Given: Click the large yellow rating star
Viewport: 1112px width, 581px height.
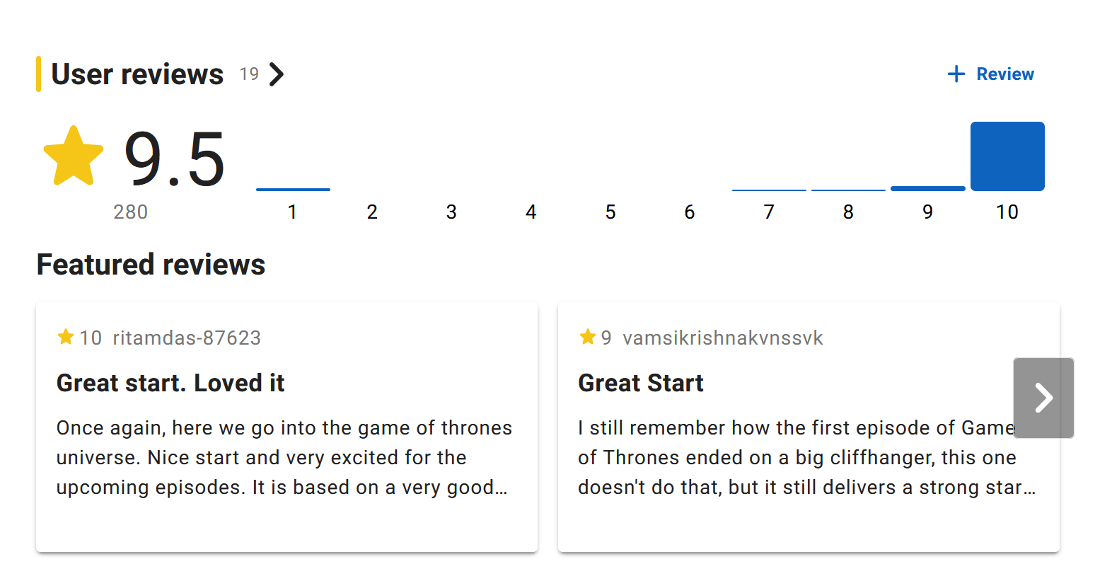Looking at the screenshot, I should 74,156.
